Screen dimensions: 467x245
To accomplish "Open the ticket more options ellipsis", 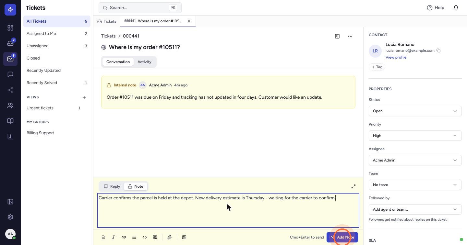I will coord(350,36).
